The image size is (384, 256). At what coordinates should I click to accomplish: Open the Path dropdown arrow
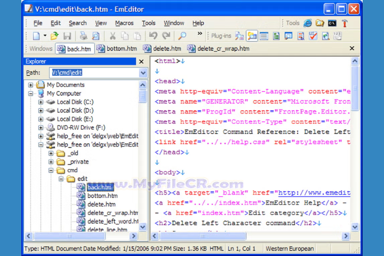pyautogui.click(x=143, y=73)
